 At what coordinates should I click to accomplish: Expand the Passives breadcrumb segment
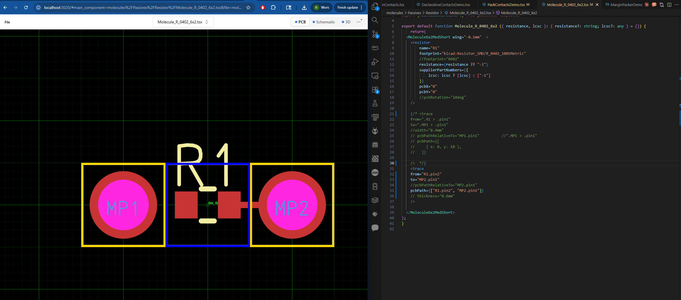coord(414,13)
